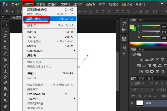This screenshot has width=167, height=111.
Task: Click 还原删除锚点(O) menu item
Action: (x=50, y=9)
